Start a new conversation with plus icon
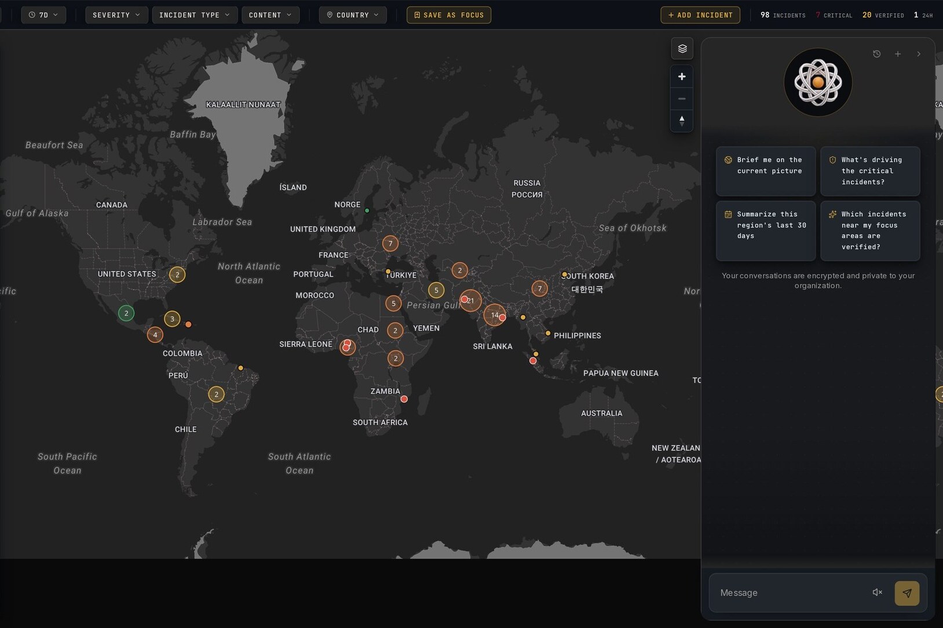This screenshot has width=943, height=628. [898, 54]
